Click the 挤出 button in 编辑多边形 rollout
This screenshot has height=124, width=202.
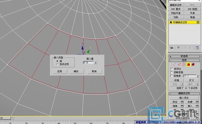click(175, 102)
